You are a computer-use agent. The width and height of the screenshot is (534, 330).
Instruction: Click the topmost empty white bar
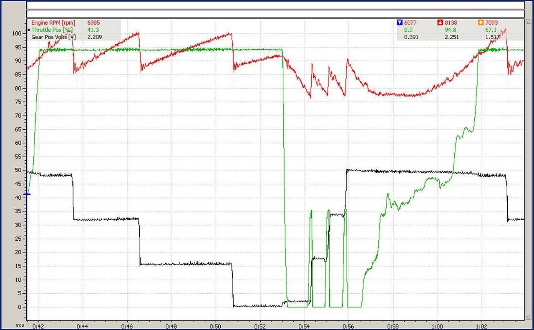click(x=275, y=5)
